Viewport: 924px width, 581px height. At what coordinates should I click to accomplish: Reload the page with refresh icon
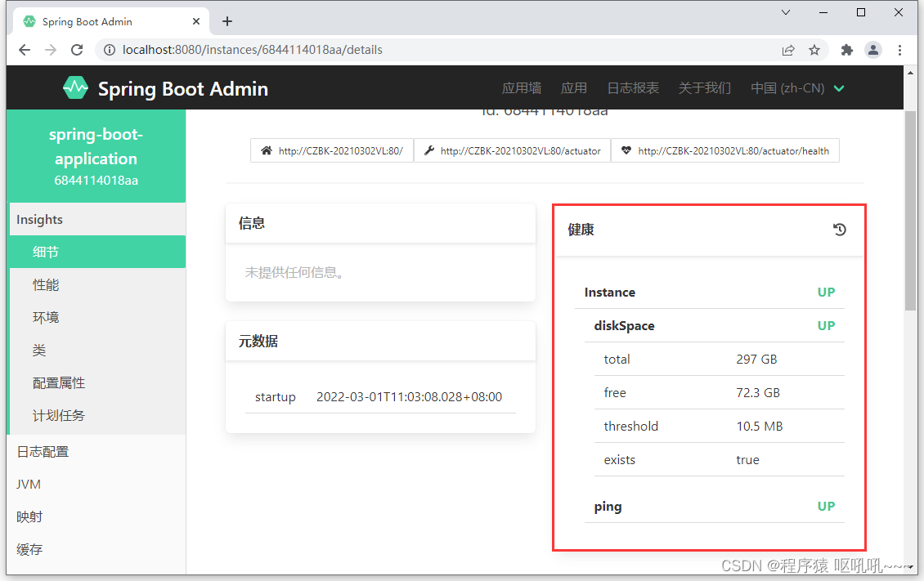[x=77, y=50]
